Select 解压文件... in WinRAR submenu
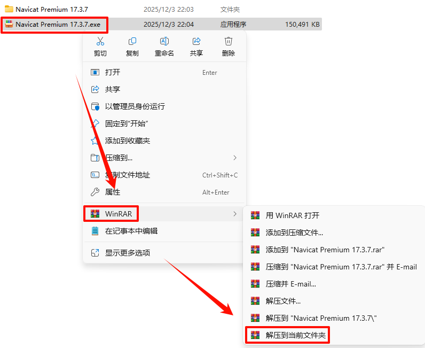This screenshot has width=425, height=348. tap(334, 301)
